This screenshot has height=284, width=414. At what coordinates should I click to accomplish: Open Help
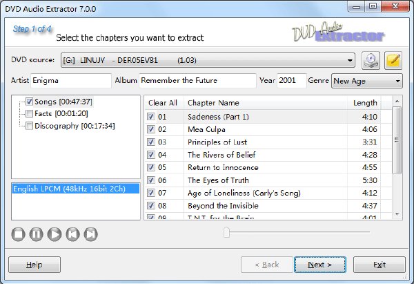point(34,265)
